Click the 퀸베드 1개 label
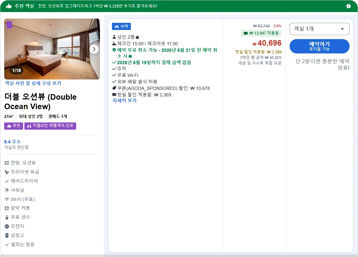This screenshot has height=257, width=358. coord(58,117)
